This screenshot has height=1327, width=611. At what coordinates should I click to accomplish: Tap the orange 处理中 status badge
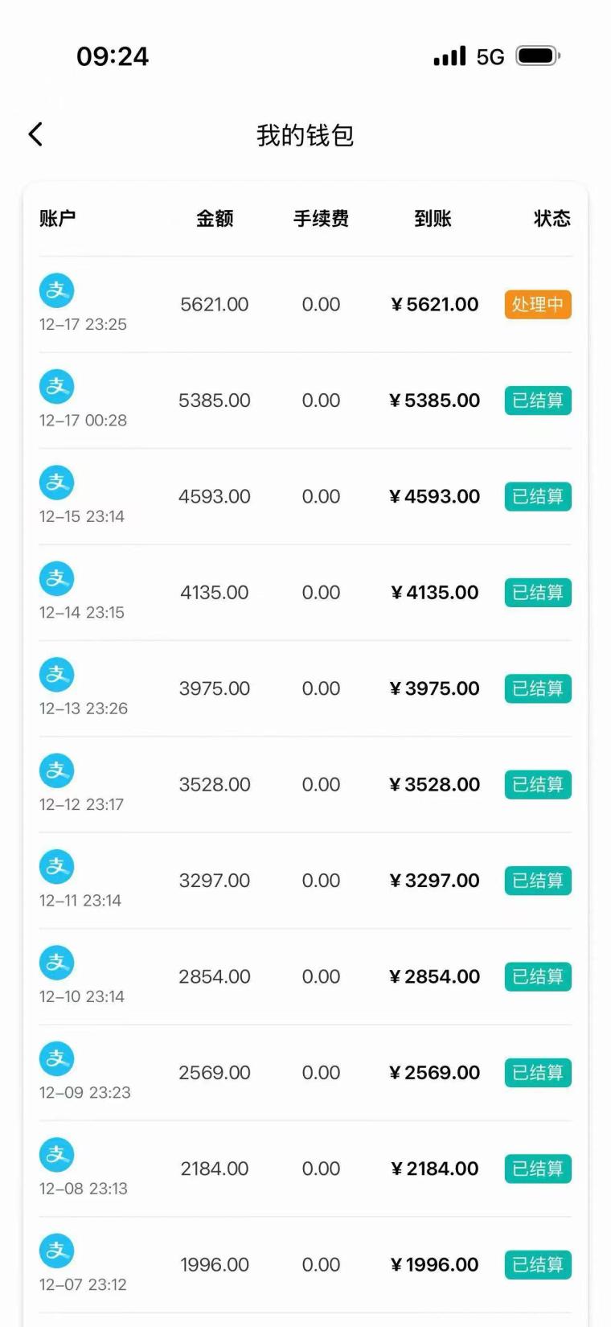(x=538, y=305)
